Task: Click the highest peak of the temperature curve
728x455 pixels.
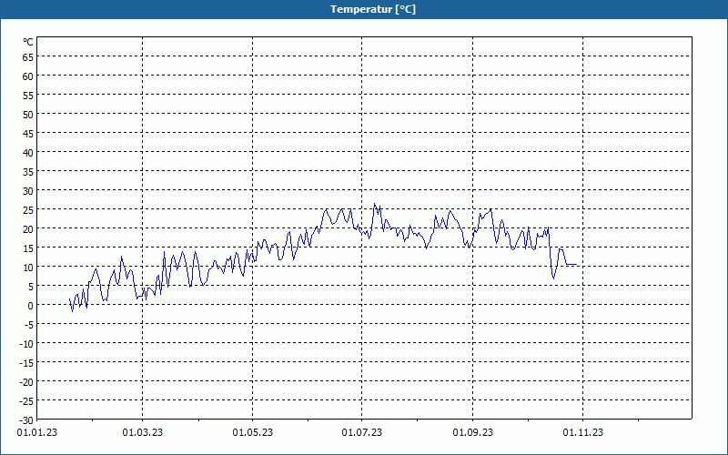Action: (x=374, y=205)
